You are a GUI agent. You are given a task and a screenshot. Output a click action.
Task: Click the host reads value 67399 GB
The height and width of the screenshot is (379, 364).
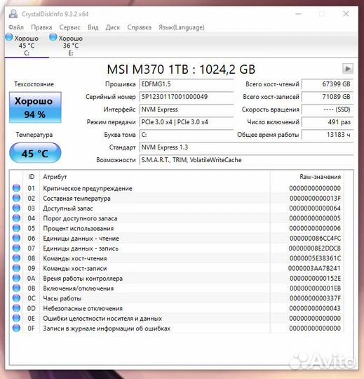[328, 84]
